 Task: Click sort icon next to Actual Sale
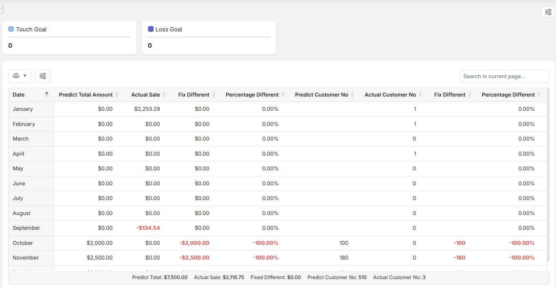pyautogui.click(x=164, y=95)
